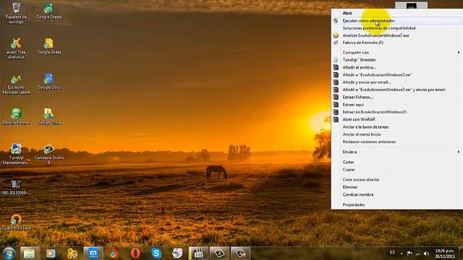Select Camtasia Studio 8 desktop icon

coord(48,154)
